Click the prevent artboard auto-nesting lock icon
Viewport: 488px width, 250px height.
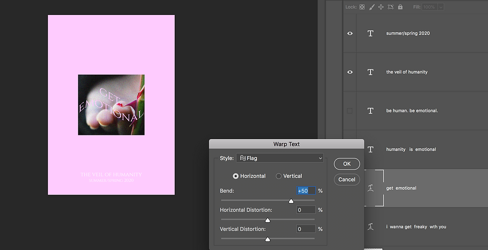390,7
